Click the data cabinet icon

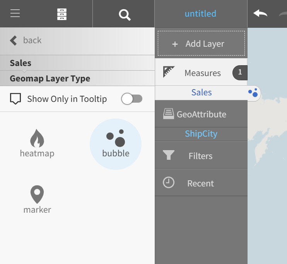62,14
